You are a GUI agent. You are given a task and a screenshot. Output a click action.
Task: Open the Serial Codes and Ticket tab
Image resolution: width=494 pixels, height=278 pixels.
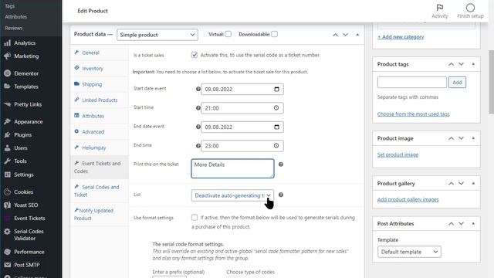pyautogui.click(x=100, y=191)
